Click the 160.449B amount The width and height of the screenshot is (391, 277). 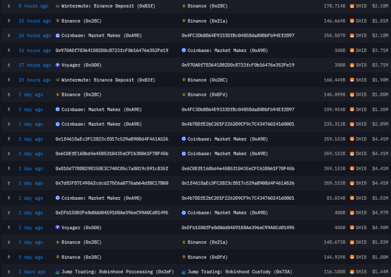(x=334, y=80)
